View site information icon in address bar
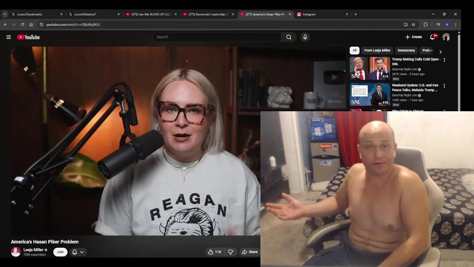 41,24
